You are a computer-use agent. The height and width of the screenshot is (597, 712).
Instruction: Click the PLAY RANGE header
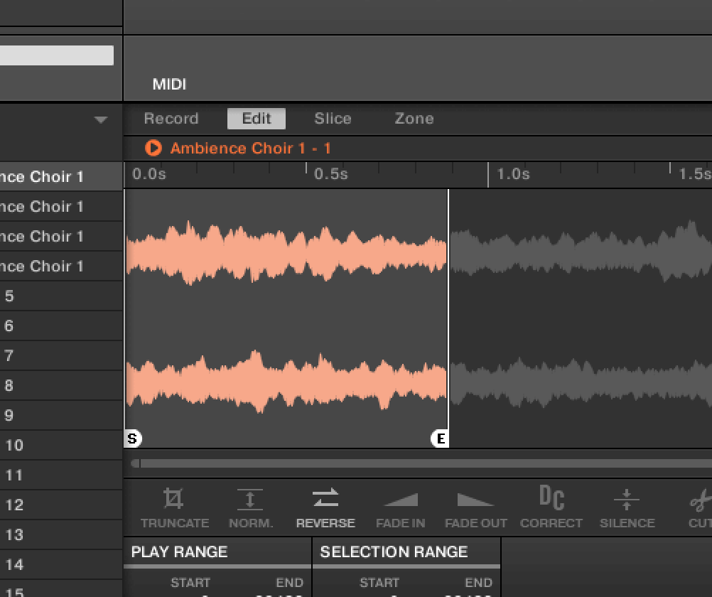click(179, 552)
